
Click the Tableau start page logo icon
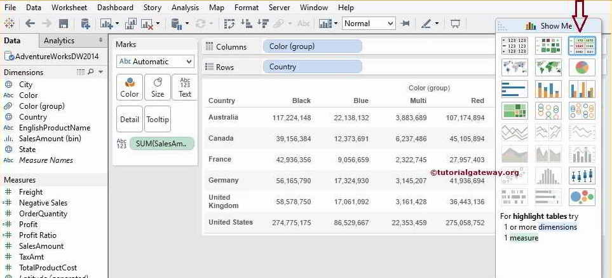click(x=9, y=24)
